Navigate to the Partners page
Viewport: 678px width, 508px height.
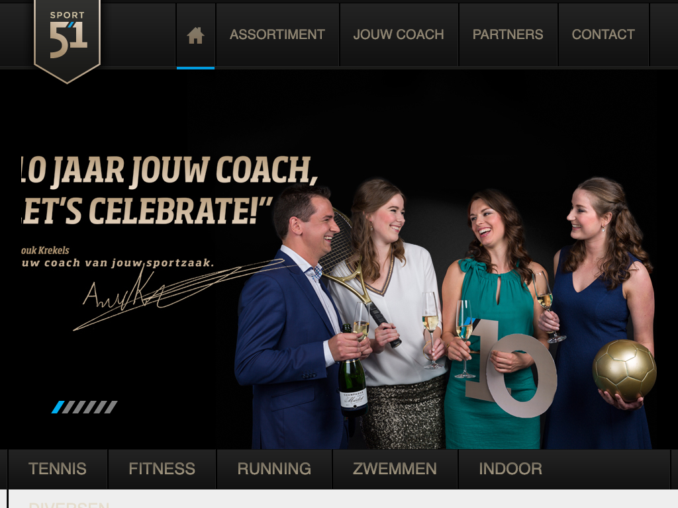(x=508, y=34)
